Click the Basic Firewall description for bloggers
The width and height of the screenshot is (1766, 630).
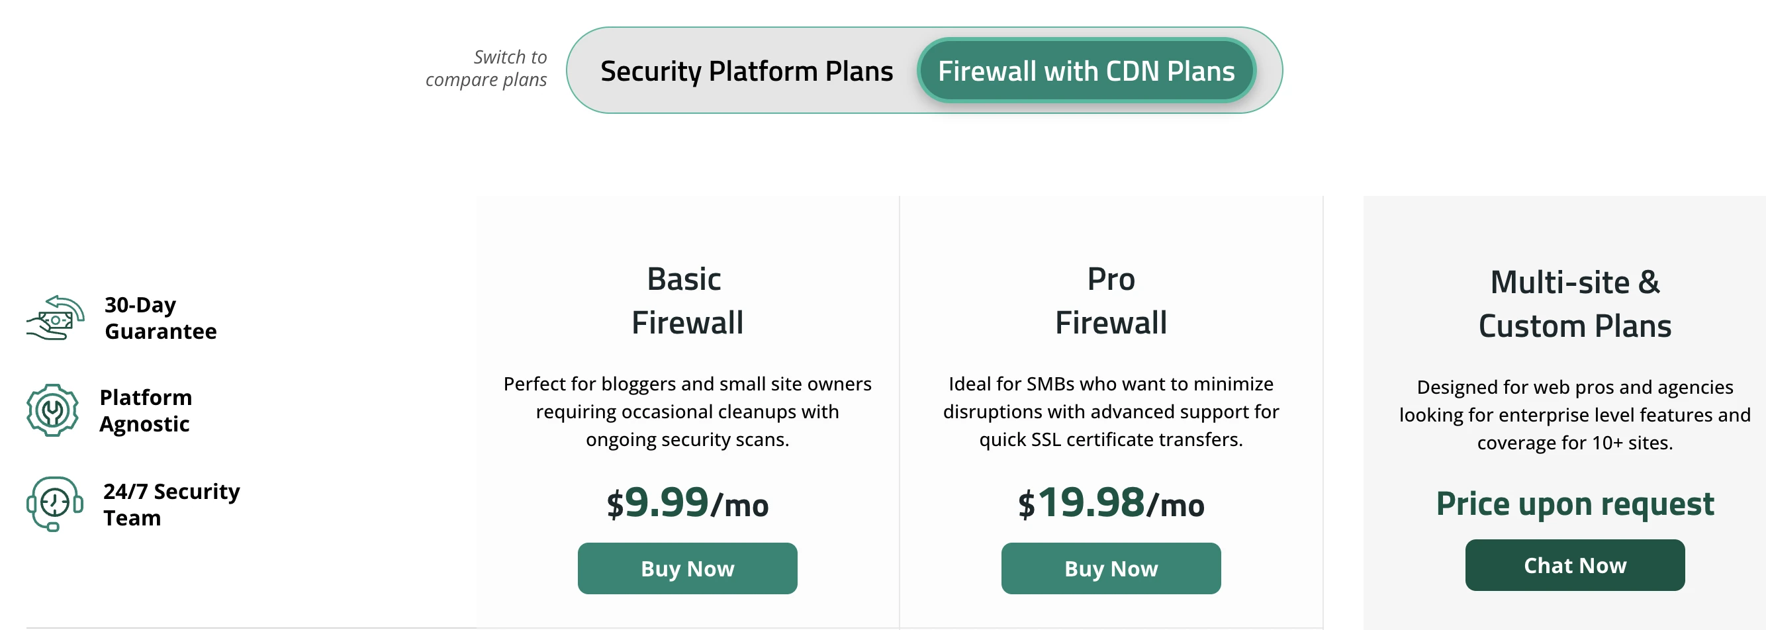pos(687,412)
